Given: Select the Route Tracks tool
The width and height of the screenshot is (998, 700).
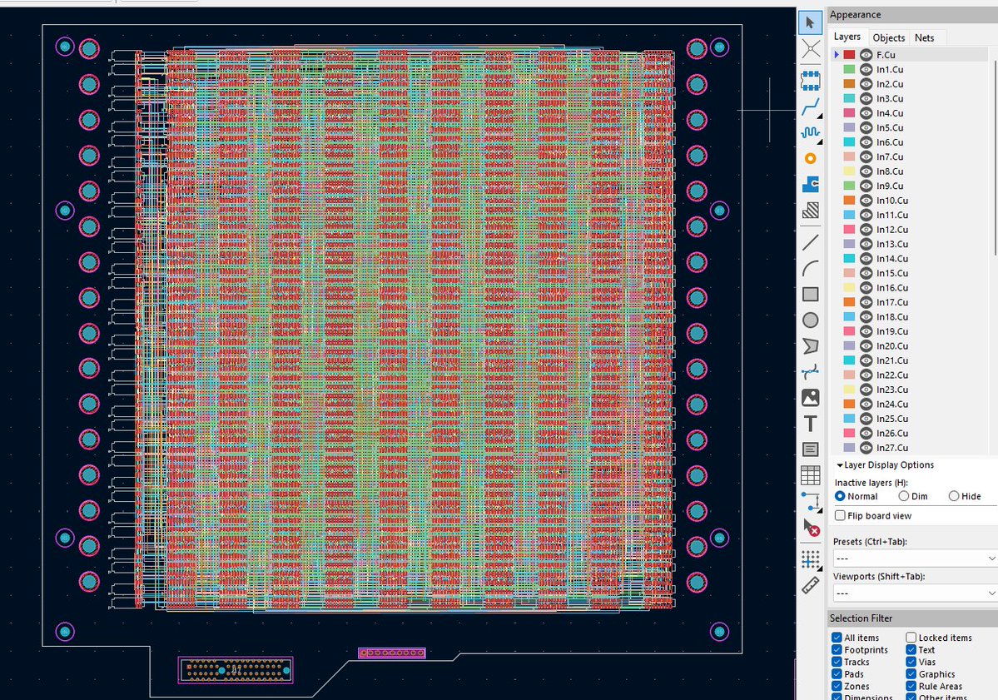Looking at the screenshot, I should pos(810,107).
